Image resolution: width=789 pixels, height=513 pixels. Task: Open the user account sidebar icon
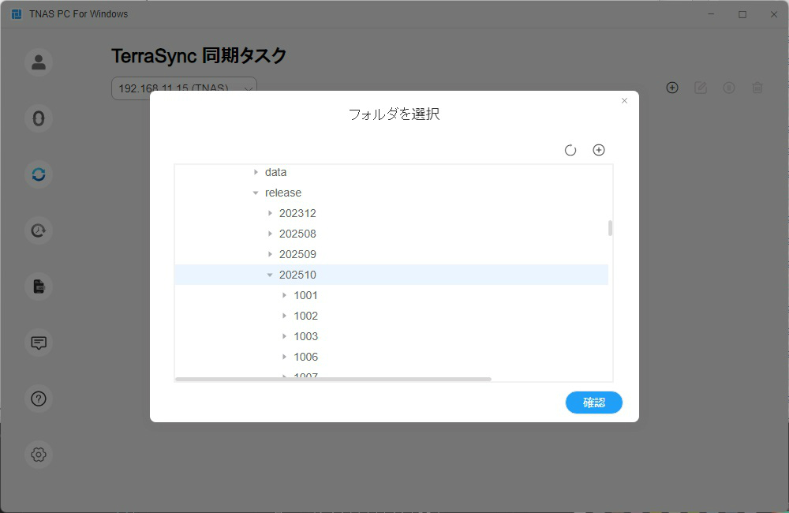point(39,62)
